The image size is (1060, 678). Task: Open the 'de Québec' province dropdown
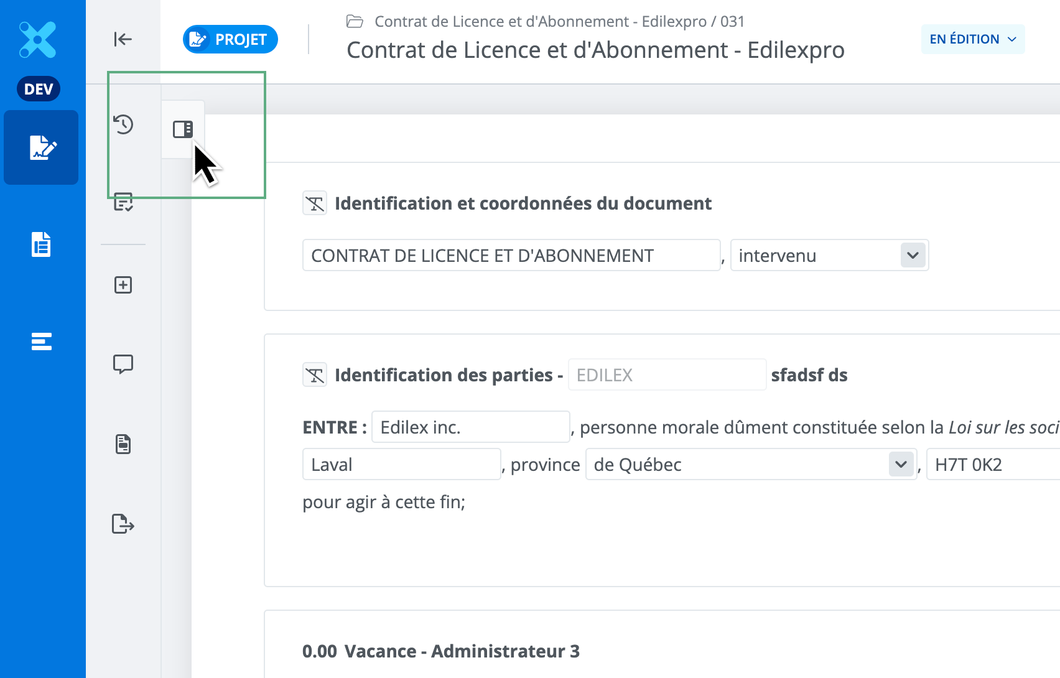(x=900, y=465)
